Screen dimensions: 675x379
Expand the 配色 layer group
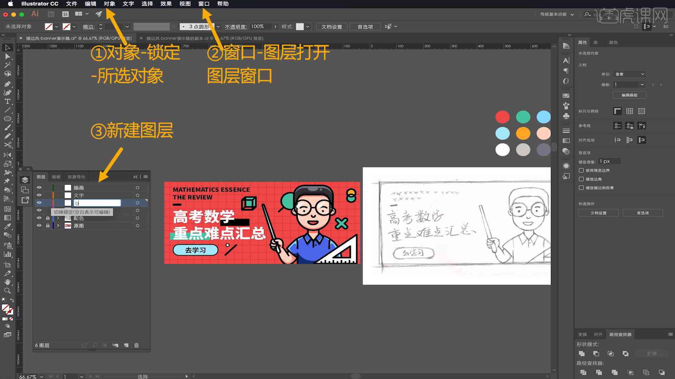click(x=58, y=218)
